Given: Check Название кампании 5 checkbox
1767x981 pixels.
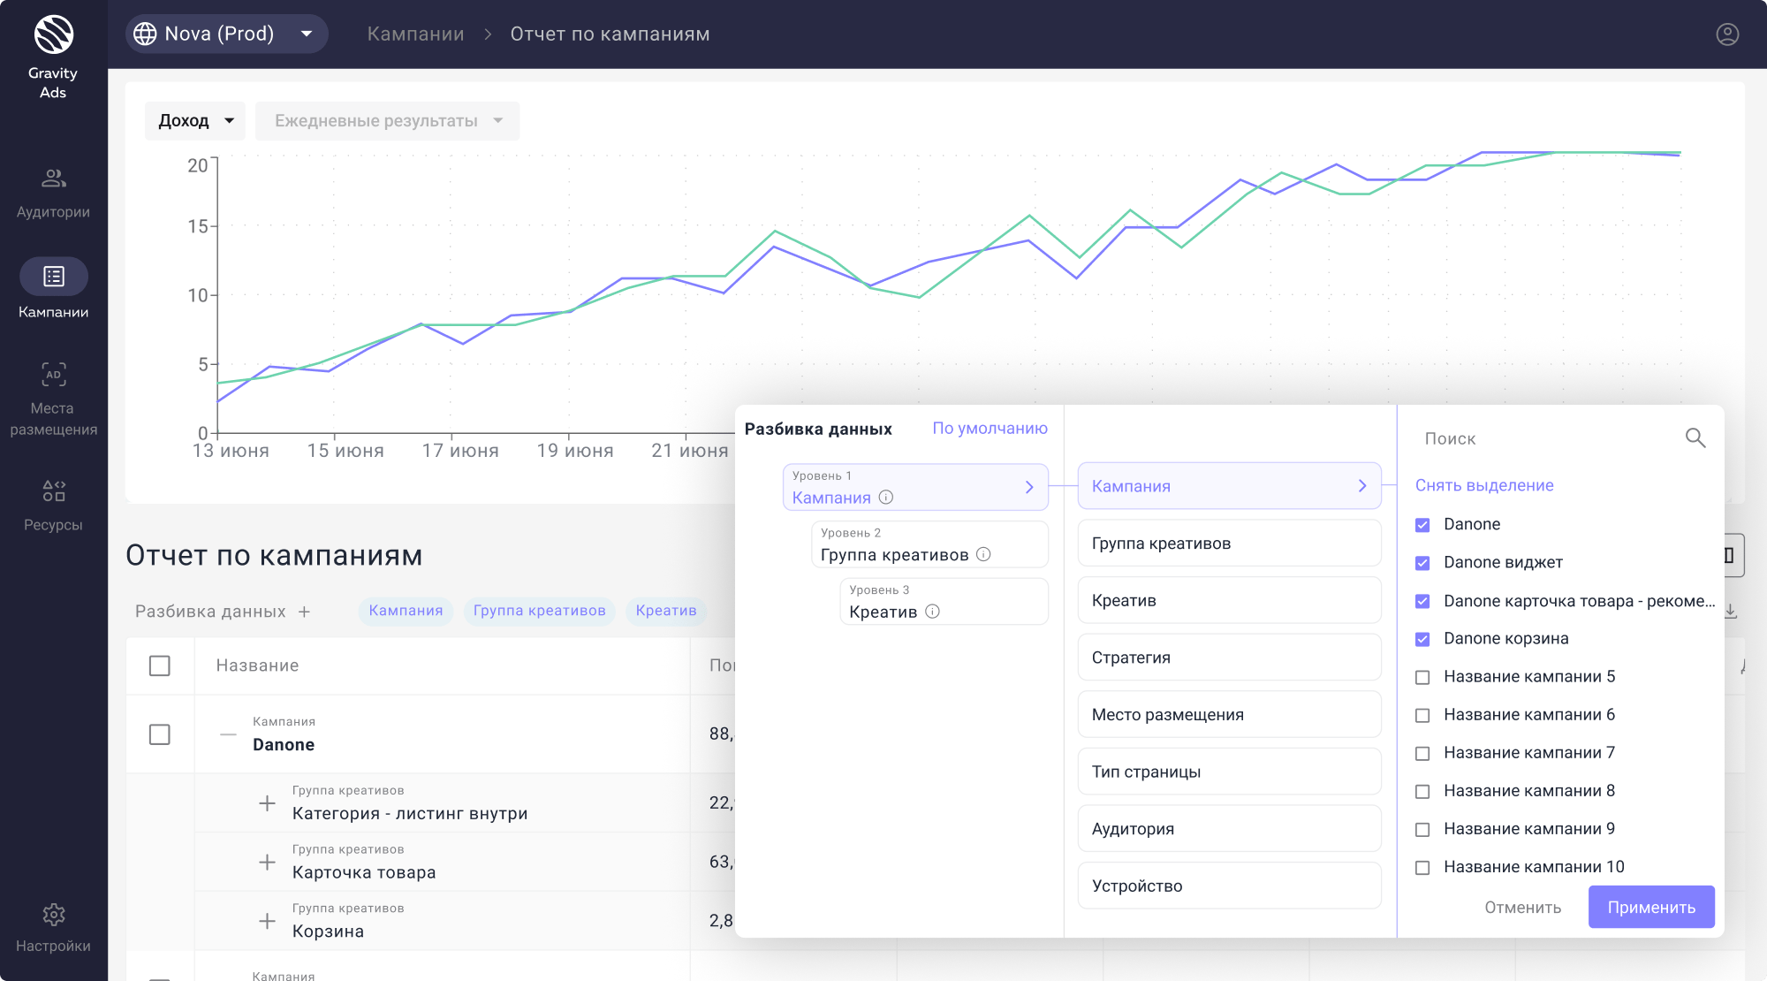Looking at the screenshot, I should click(1422, 677).
